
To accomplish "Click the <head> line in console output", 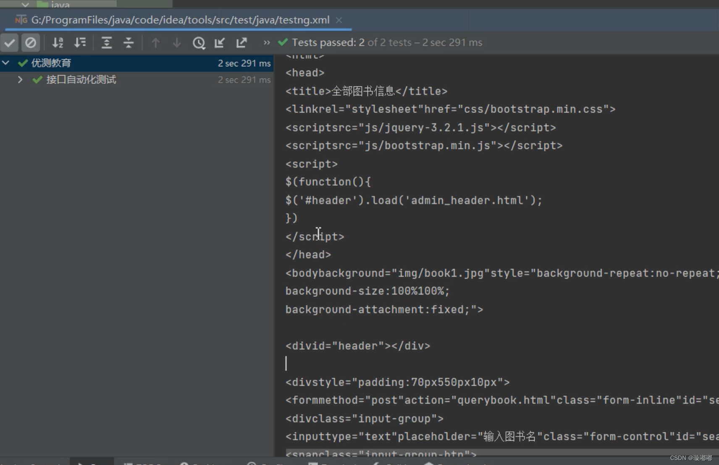I will pos(305,73).
